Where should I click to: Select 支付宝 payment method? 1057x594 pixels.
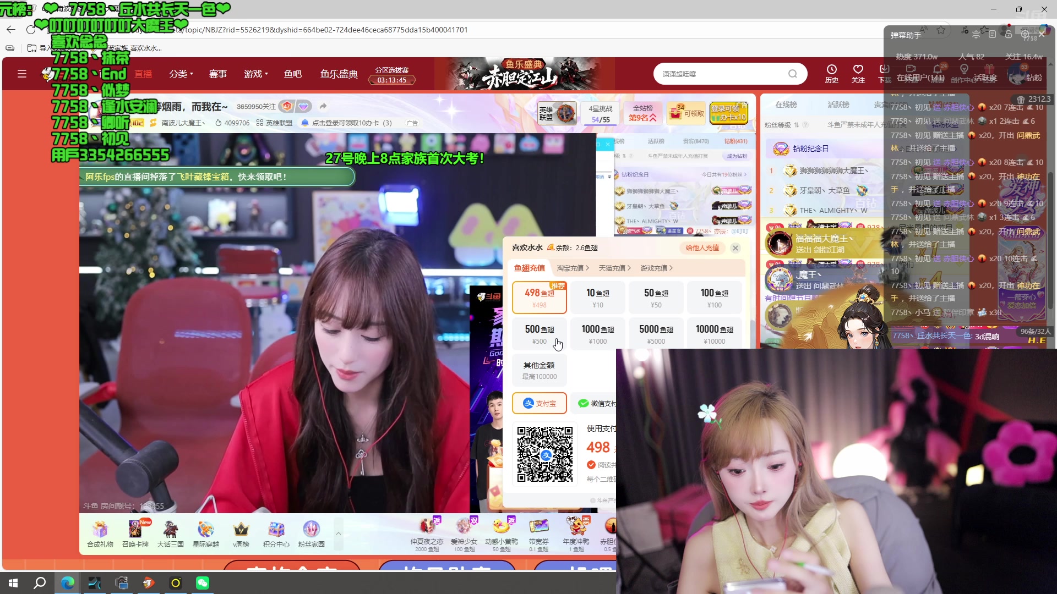[x=540, y=403]
